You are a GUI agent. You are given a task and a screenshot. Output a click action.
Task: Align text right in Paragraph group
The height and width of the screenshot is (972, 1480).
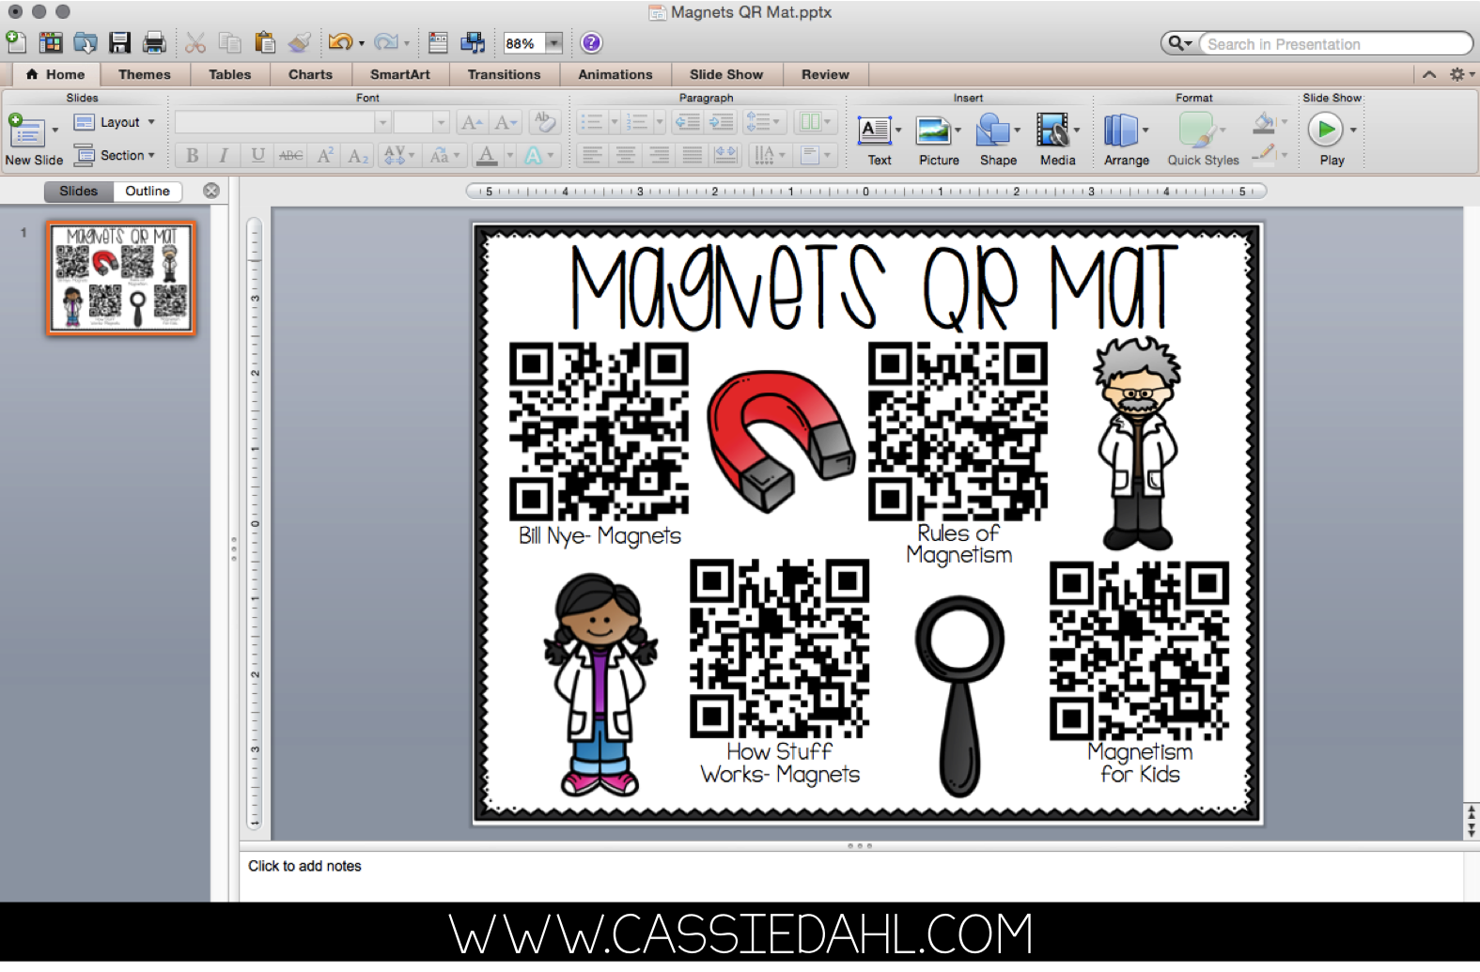click(x=659, y=155)
